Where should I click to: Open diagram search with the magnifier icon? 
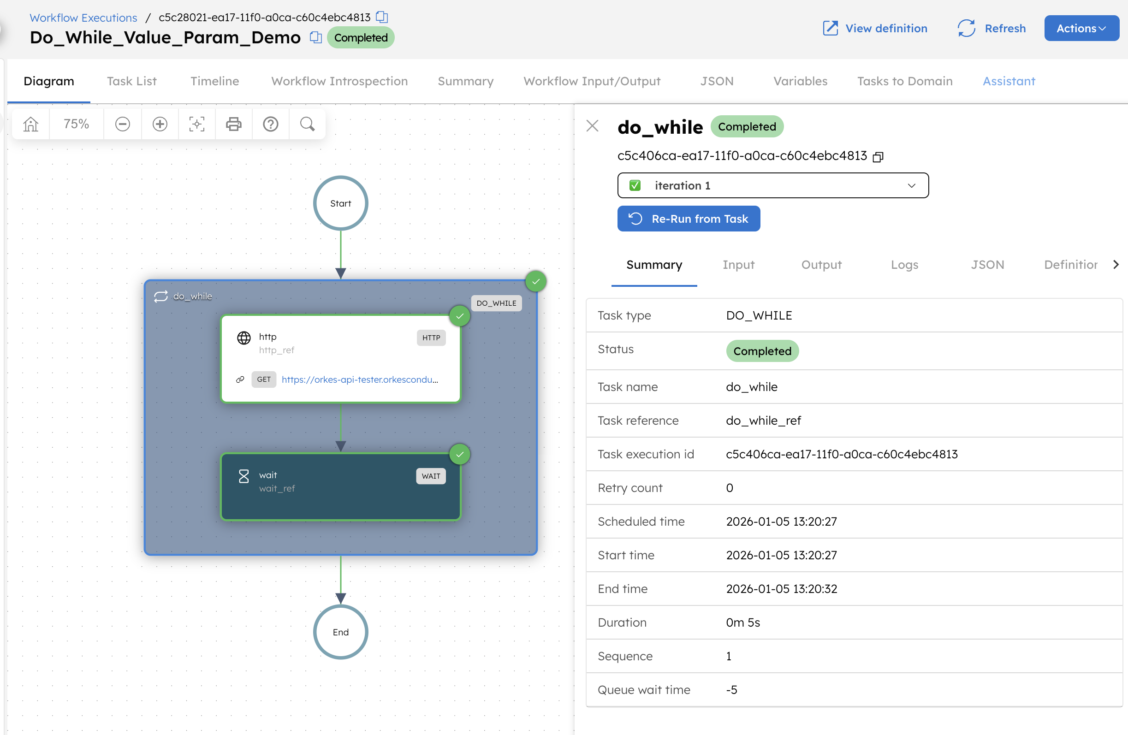(307, 124)
